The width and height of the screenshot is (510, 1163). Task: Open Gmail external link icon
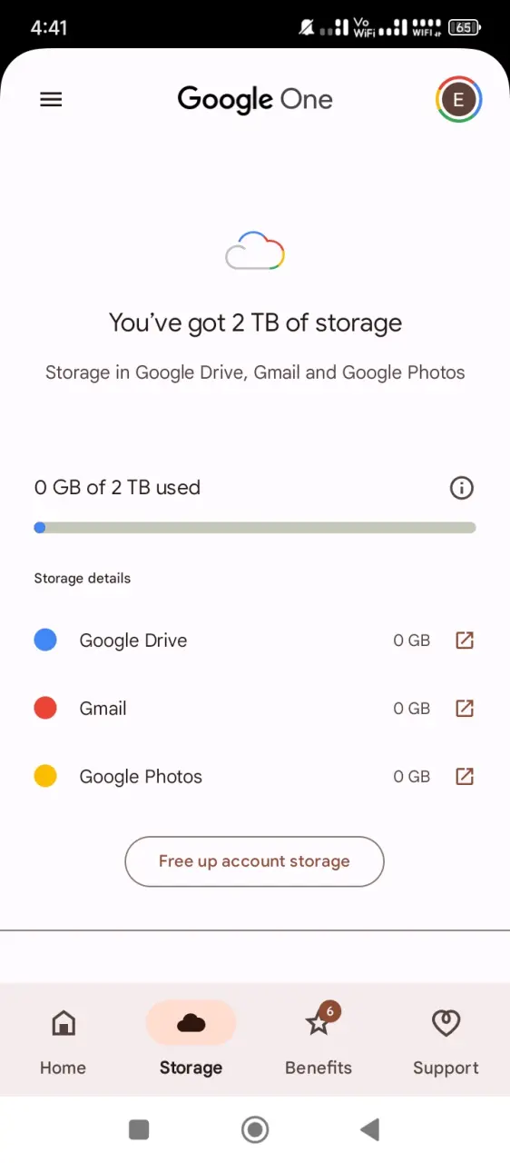[x=465, y=709]
